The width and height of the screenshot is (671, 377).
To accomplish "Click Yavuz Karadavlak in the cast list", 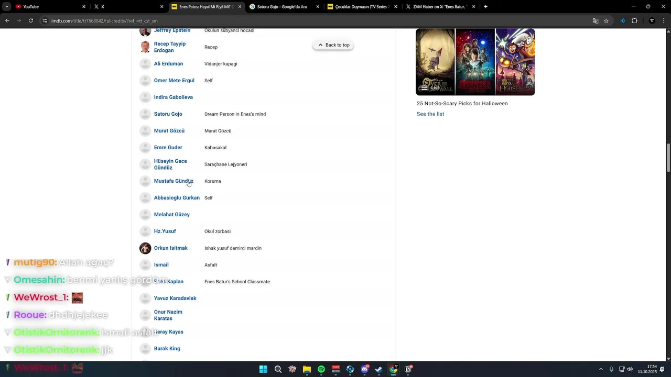I will point(175,298).
